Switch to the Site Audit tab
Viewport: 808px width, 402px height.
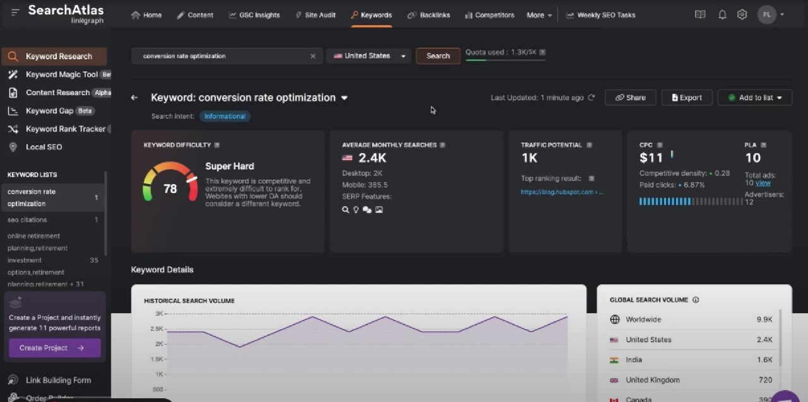coord(316,14)
